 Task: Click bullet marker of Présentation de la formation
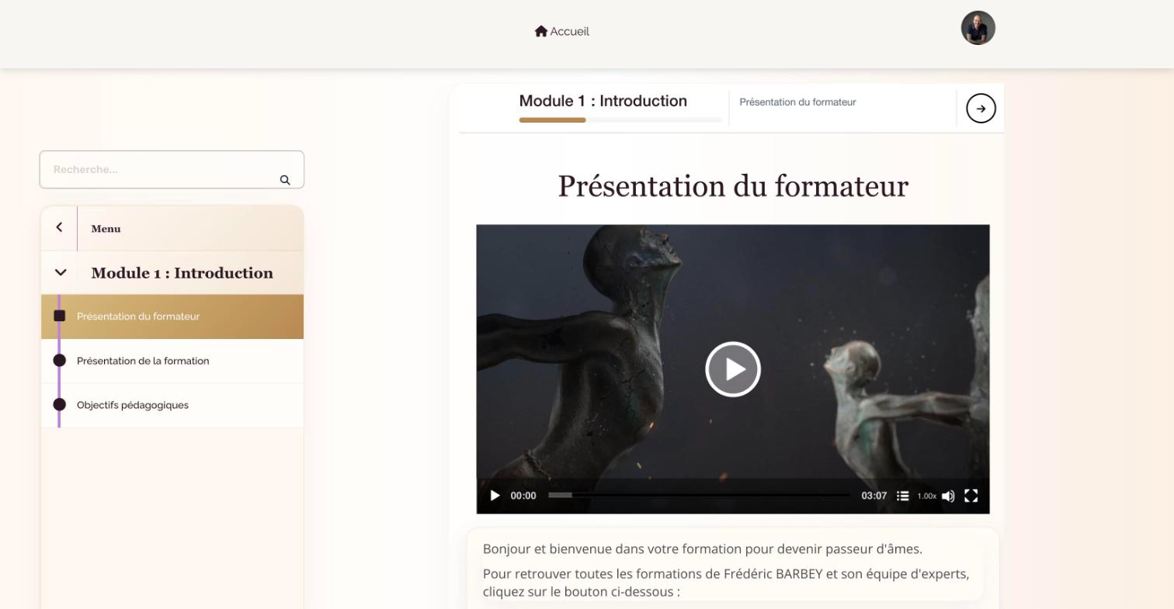click(60, 360)
